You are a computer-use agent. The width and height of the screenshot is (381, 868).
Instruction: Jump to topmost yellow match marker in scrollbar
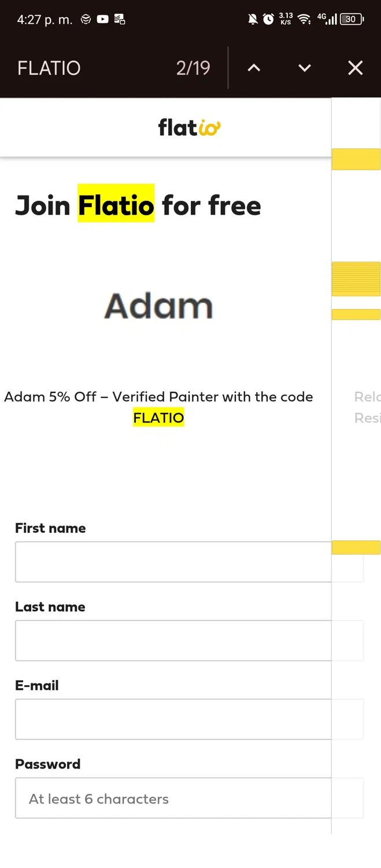tap(356, 159)
